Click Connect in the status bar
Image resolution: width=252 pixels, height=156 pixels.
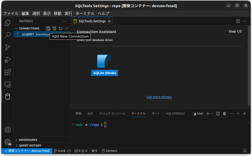click(x=110, y=151)
